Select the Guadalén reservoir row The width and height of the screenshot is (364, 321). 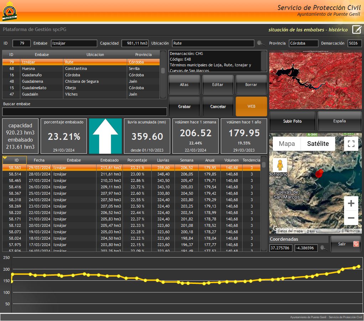[81, 94]
